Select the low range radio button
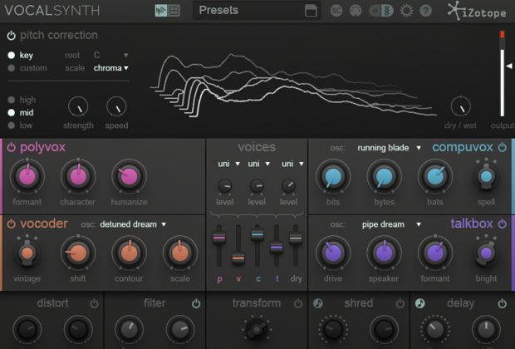This screenshot has height=349, width=515. pyautogui.click(x=11, y=125)
